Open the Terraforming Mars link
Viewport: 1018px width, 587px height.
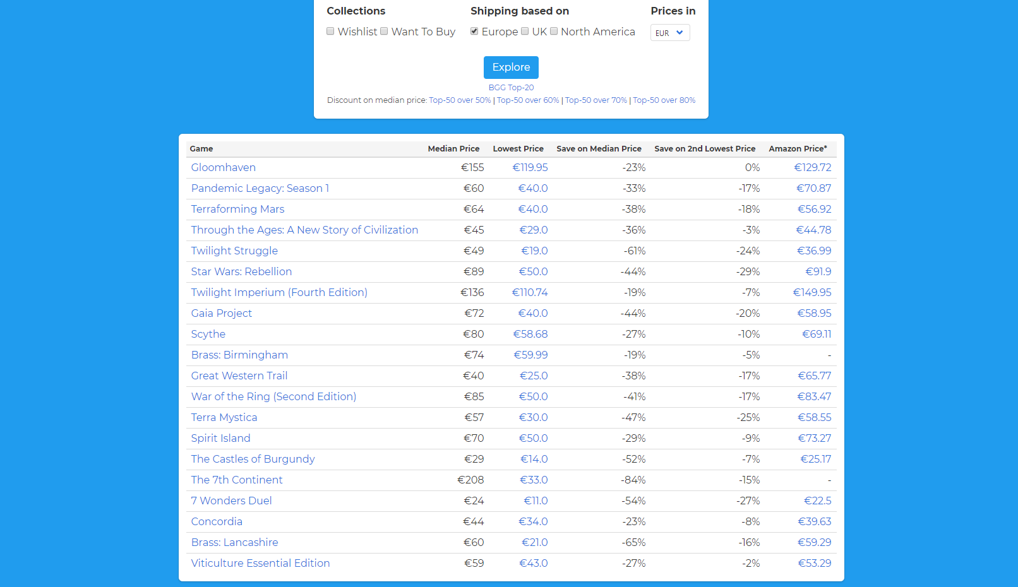(x=238, y=209)
